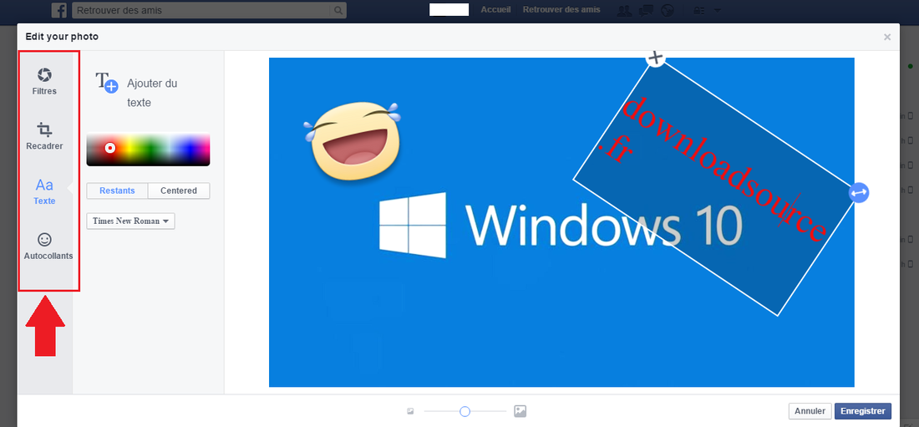Select the Recadrer crop tool
Viewport: 919px width, 427px height.
coord(44,135)
